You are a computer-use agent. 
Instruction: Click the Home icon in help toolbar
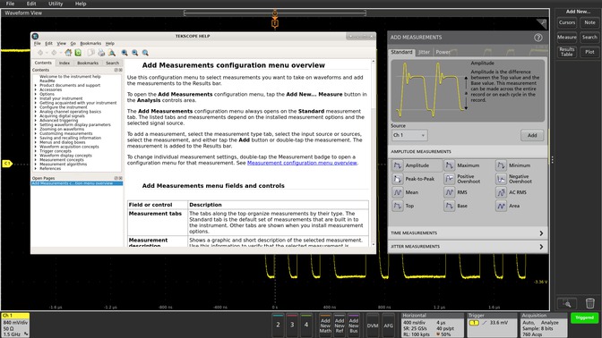pyautogui.click(x=68, y=53)
